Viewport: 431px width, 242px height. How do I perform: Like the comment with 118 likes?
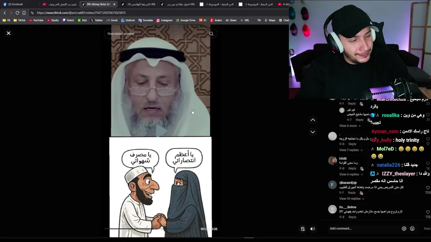click(428, 212)
